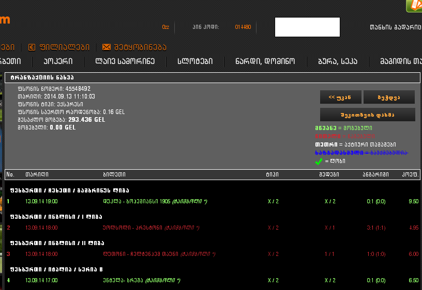Click the შედეგი column header

pos(329,174)
